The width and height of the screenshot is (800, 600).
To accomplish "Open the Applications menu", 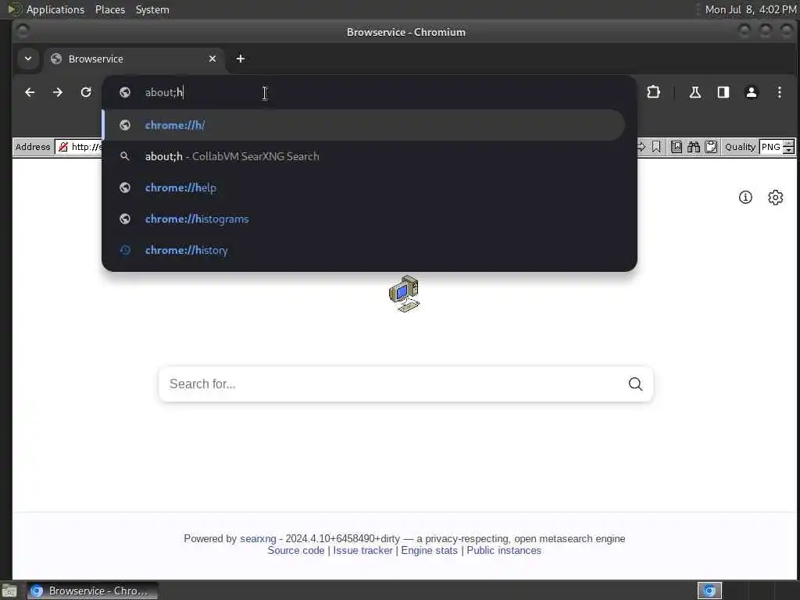I will click(55, 9).
